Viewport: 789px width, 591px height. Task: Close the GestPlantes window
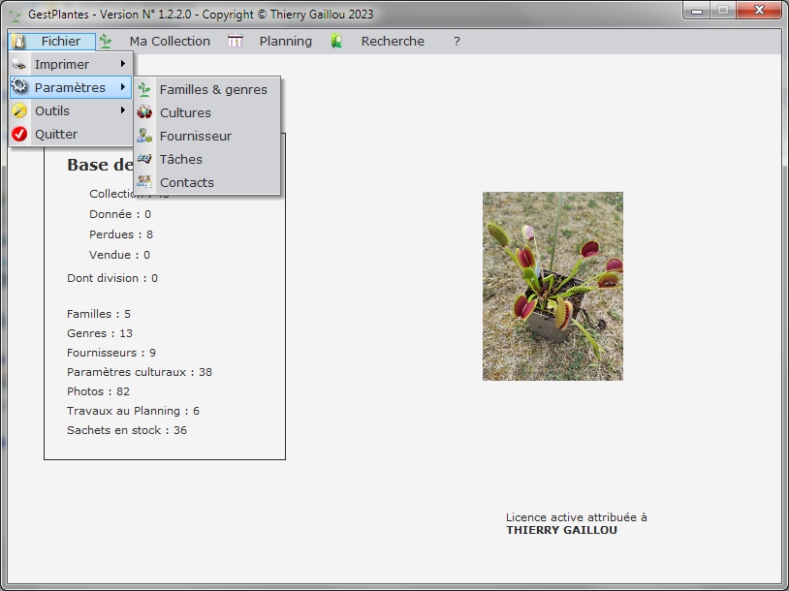click(759, 10)
